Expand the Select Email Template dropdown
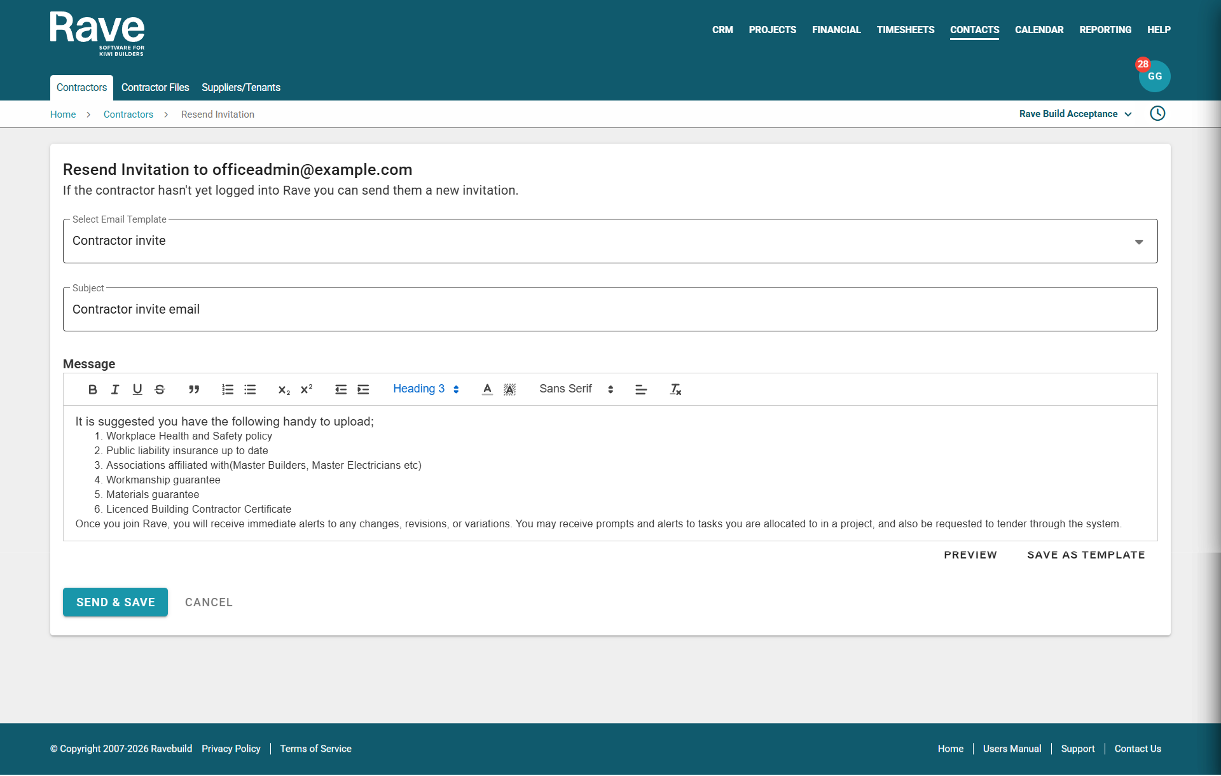1221x776 pixels. pos(610,241)
